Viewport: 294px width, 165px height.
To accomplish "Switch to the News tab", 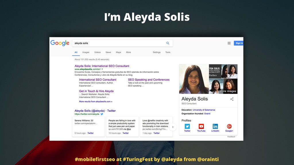I will tap(108, 52).
